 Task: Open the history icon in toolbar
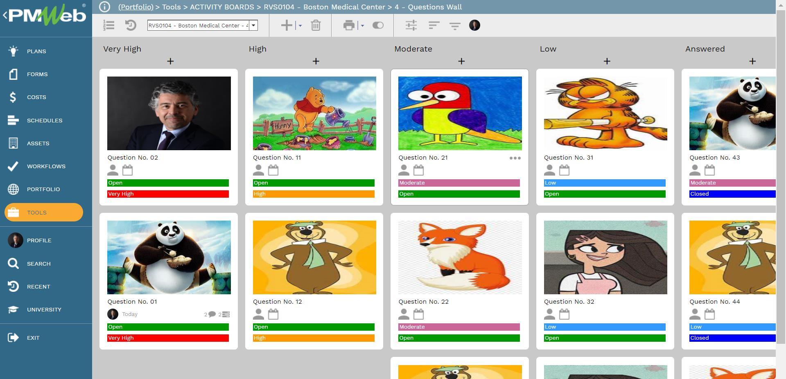[131, 25]
